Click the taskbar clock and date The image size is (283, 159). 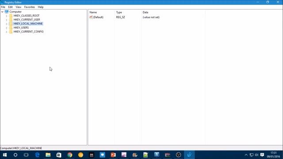click(x=273, y=155)
